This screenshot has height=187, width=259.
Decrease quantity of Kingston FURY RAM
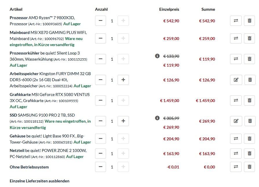101,80
